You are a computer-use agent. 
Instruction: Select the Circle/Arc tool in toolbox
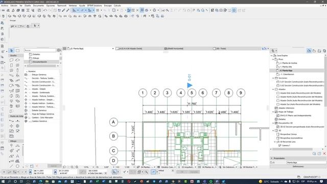17,166
